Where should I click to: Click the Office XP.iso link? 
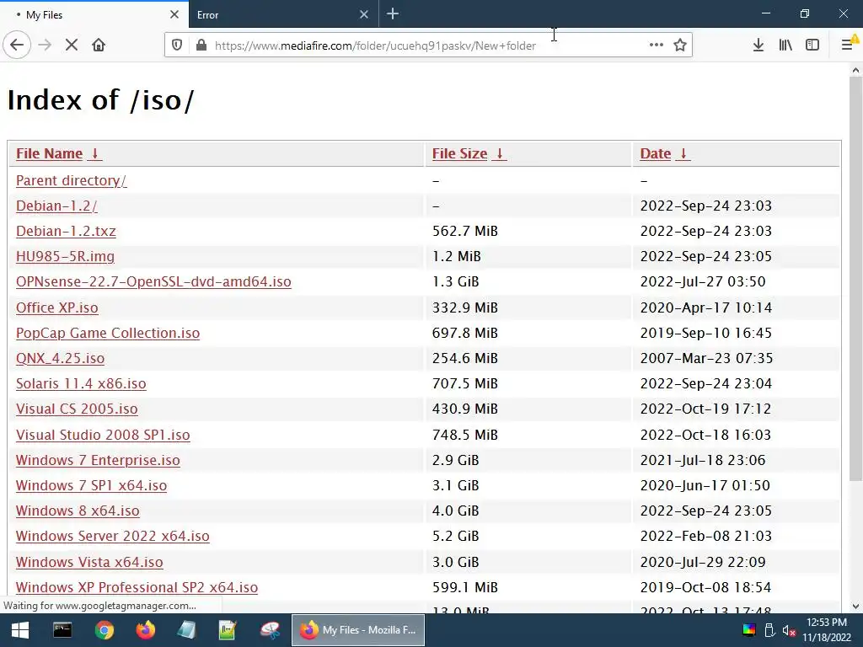click(56, 307)
